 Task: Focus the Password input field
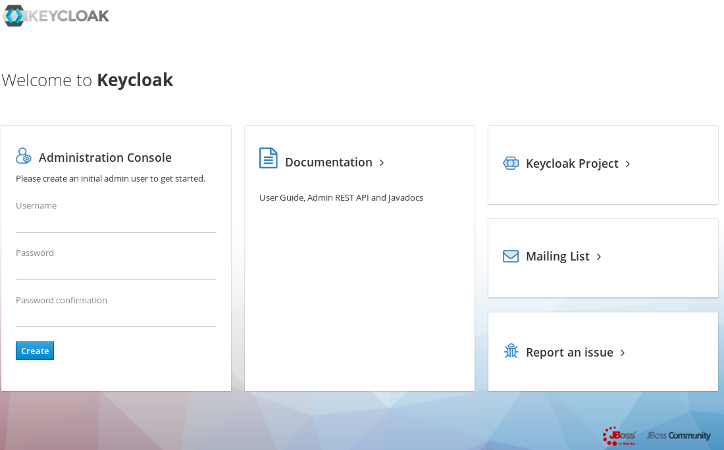[116, 270]
